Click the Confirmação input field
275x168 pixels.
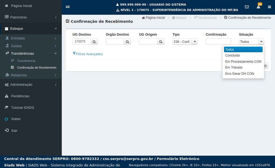(x=218, y=42)
